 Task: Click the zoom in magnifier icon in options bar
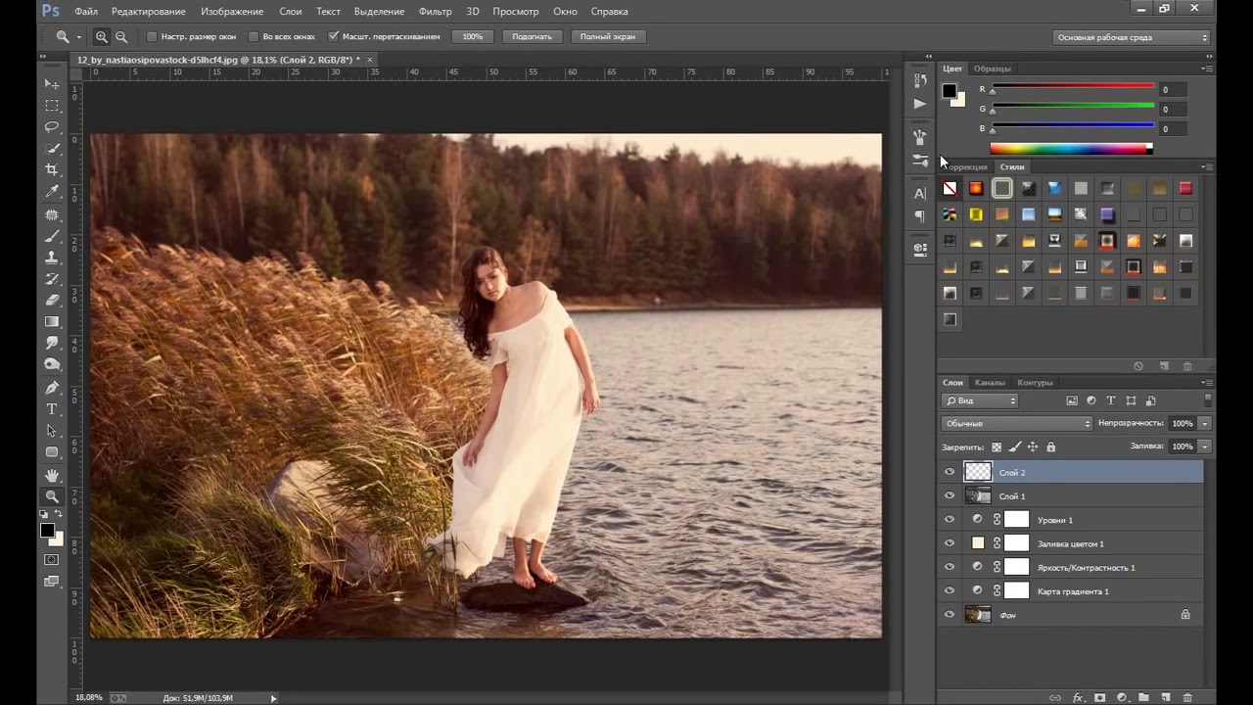(x=101, y=37)
